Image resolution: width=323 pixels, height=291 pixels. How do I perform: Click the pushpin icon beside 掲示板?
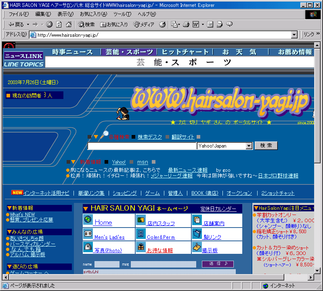(197, 247)
